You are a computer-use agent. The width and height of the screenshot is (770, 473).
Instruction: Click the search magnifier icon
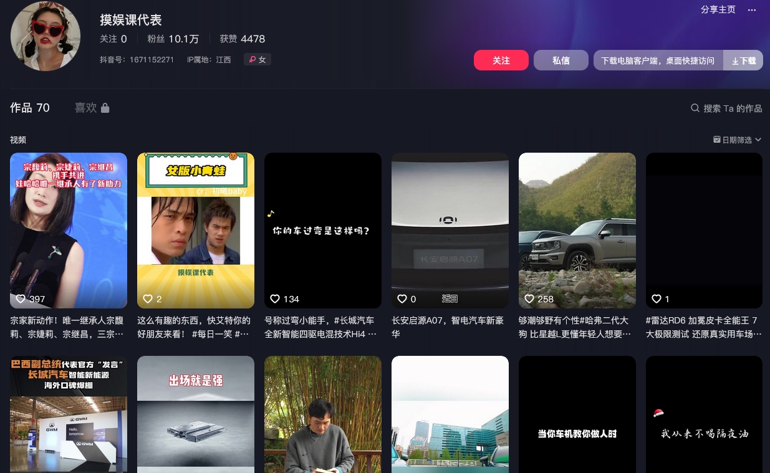pyautogui.click(x=695, y=108)
